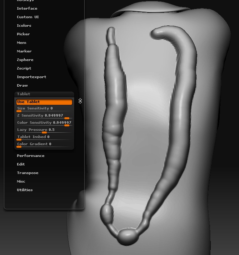Adjust the Z Sensitivity slider
The image size is (239, 255).
pyautogui.click(x=44, y=116)
